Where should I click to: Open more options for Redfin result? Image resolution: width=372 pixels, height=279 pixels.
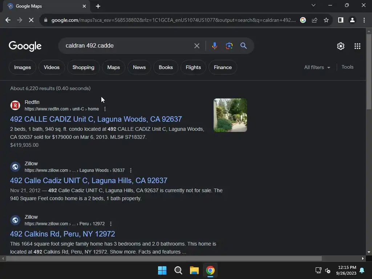click(x=105, y=109)
